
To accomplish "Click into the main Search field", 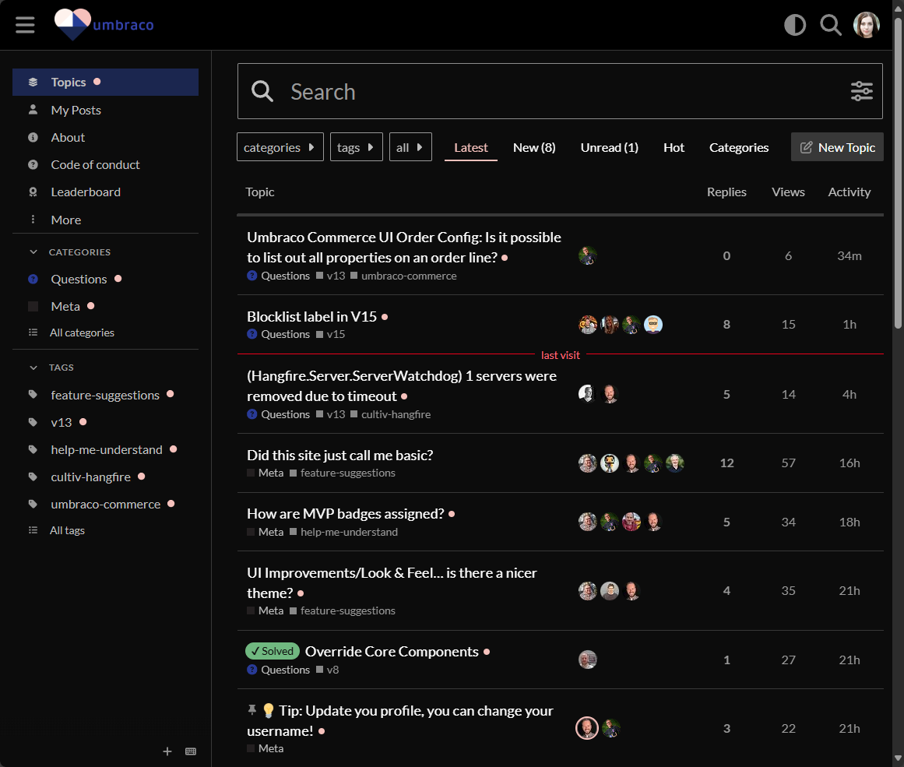I will point(545,91).
